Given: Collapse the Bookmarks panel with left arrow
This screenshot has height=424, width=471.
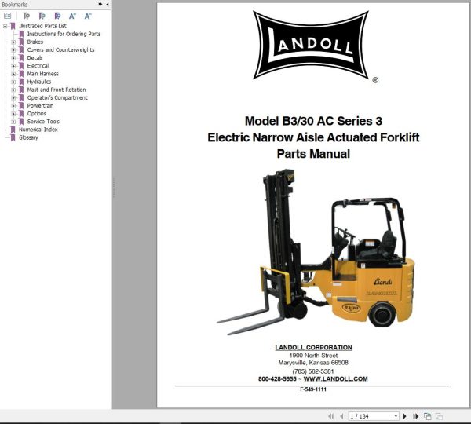Looking at the screenshot, I should tap(108, 4).
